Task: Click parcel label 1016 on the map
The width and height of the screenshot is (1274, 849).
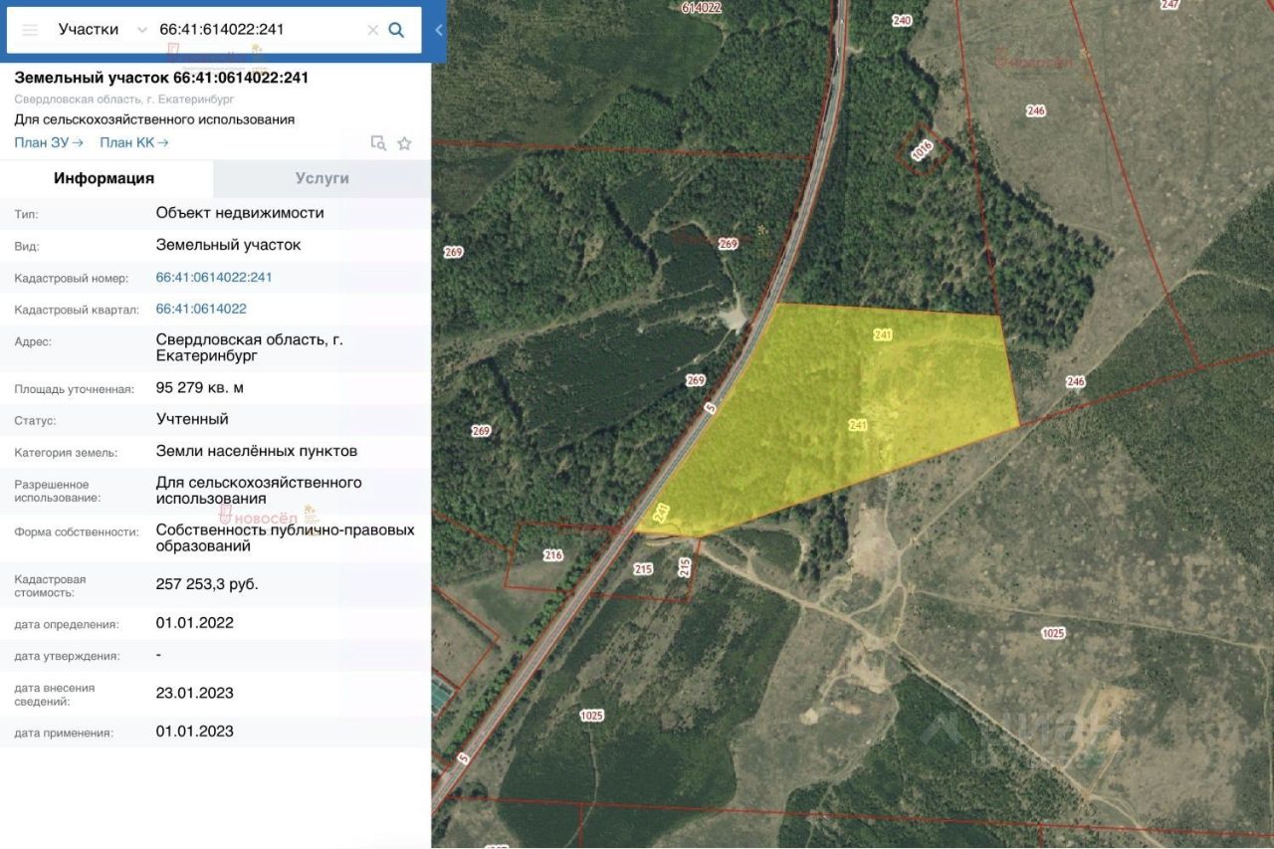Action: point(922,150)
